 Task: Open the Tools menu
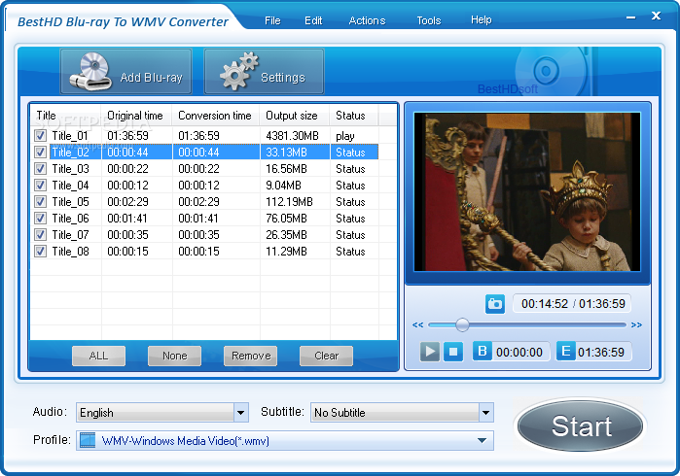click(428, 20)
